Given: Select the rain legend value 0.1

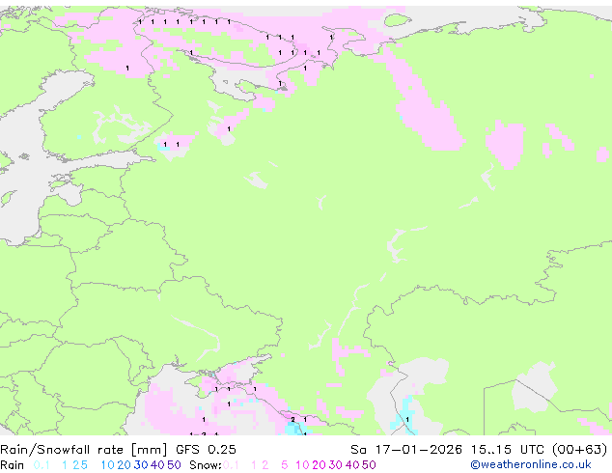Looking at the screenshot, I should 42,465.
